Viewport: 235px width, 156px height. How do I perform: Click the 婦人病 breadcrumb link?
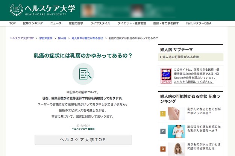62,38
